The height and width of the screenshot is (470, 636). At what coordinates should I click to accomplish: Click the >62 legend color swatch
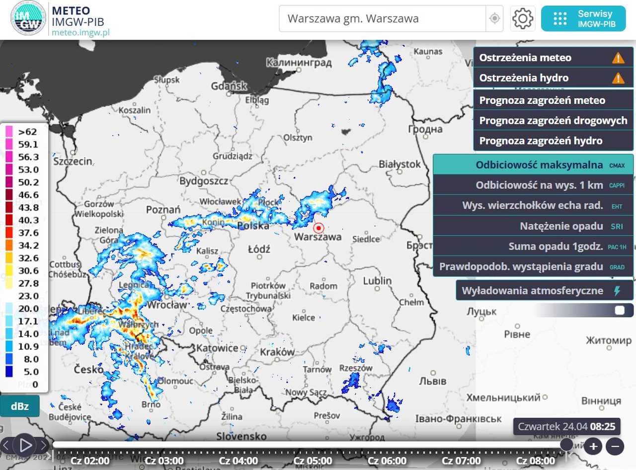[9, 132]
